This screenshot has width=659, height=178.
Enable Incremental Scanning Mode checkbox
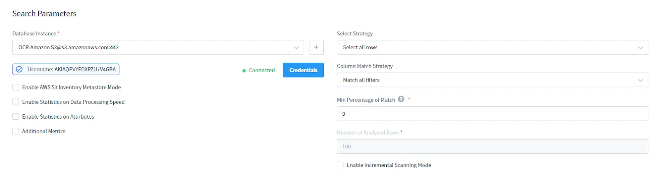340,165
